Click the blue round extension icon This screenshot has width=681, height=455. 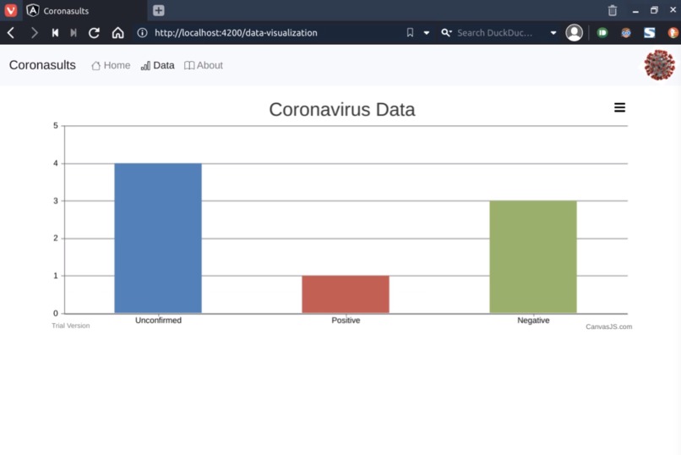tap(626, 33)
